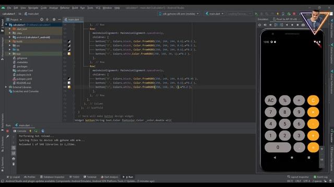Viewport: 334px width, 187px height.
Task: Stop the process with the red square in the Run panel
Action: pyautogui.click(x=7, y=131)
